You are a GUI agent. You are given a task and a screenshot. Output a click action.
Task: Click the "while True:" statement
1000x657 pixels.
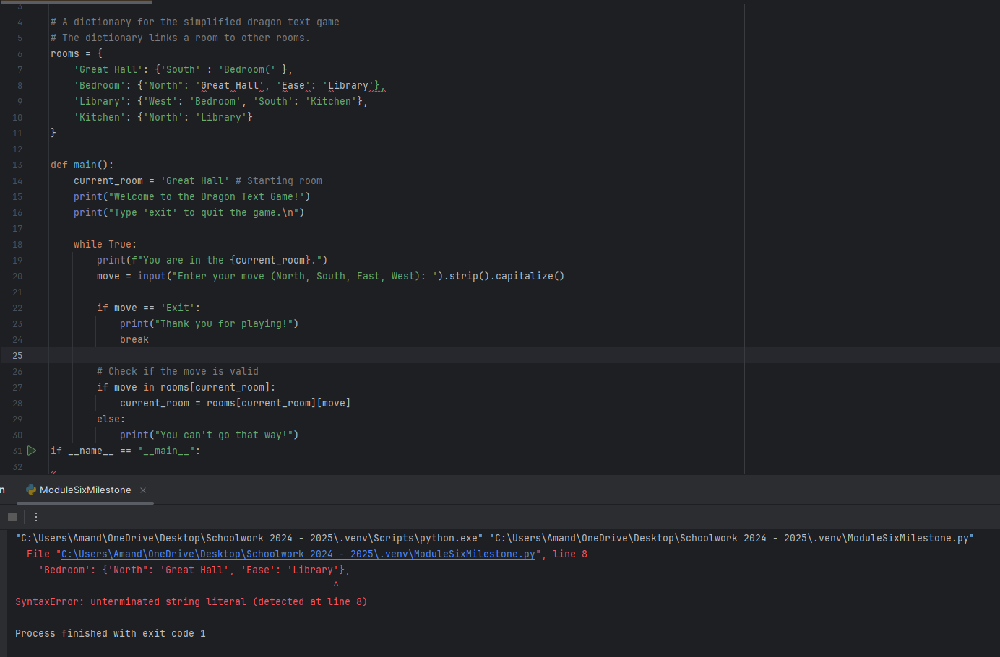(x=105, y=245)
